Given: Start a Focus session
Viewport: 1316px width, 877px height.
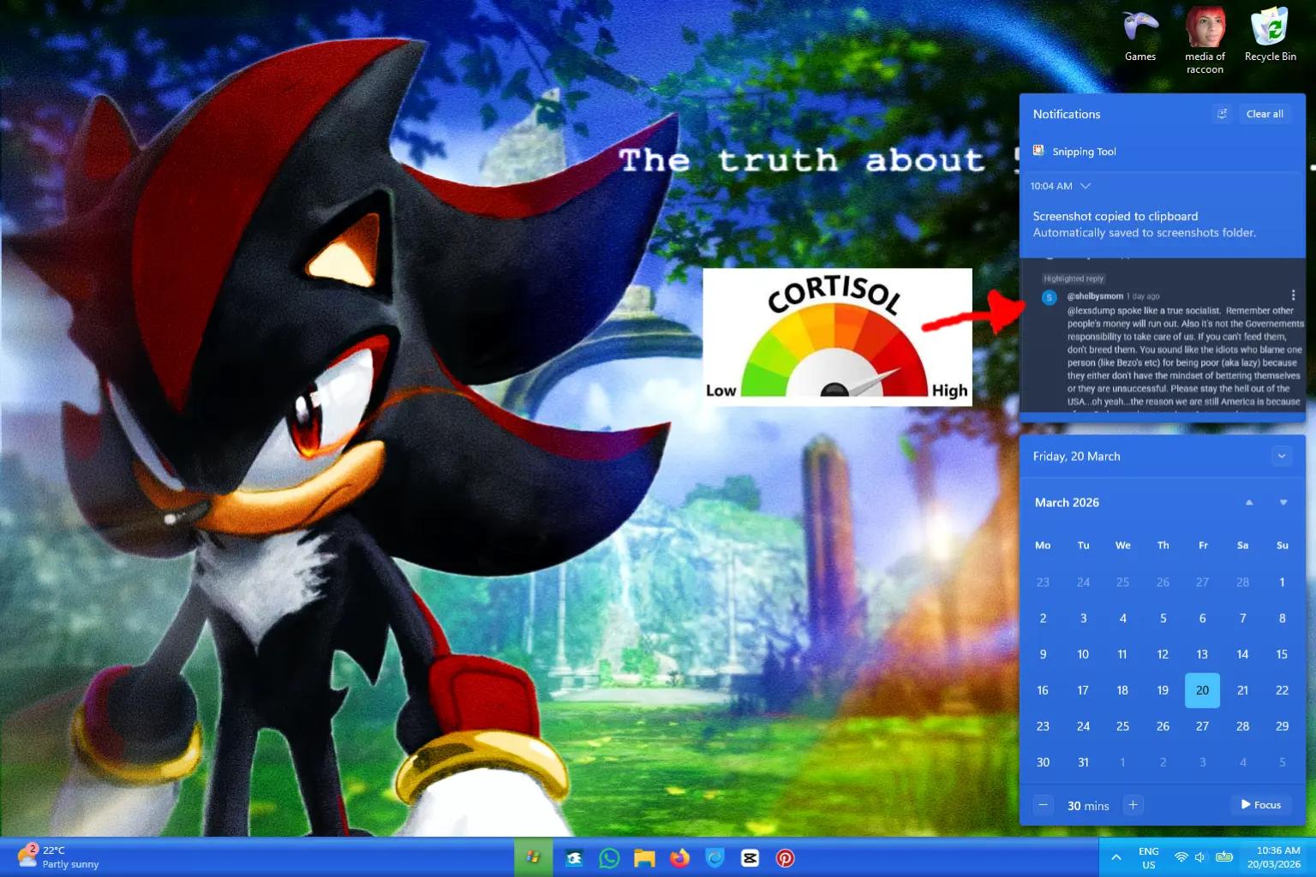Looking at the screenshot, I should tap(1261, 805).
